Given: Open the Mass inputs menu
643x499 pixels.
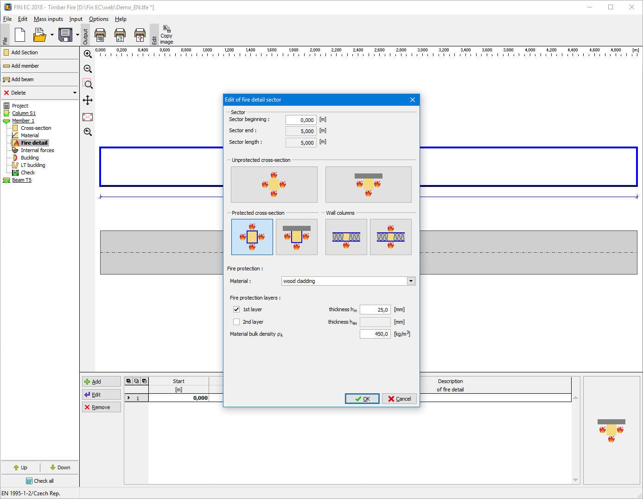Looking at the screenshot, I should [x=48, y=19].
